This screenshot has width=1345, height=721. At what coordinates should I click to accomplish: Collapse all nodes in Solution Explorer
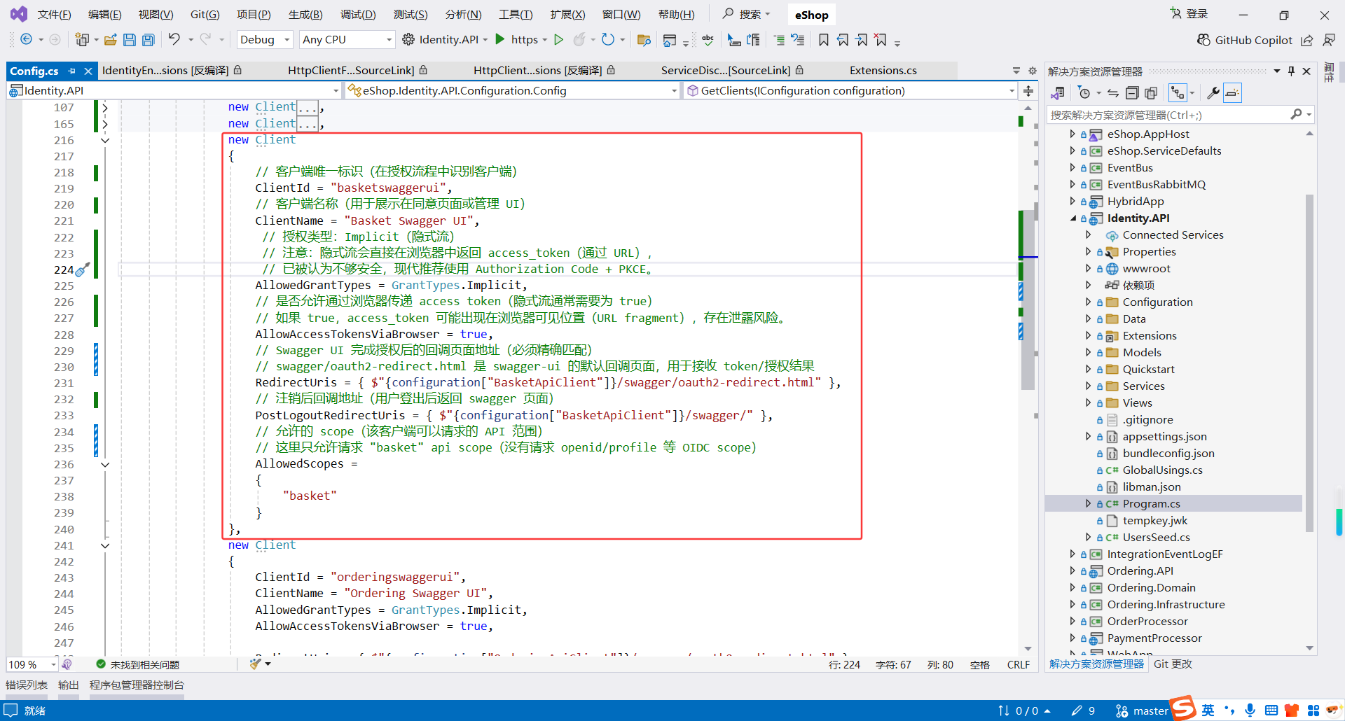click(1133, 92)
